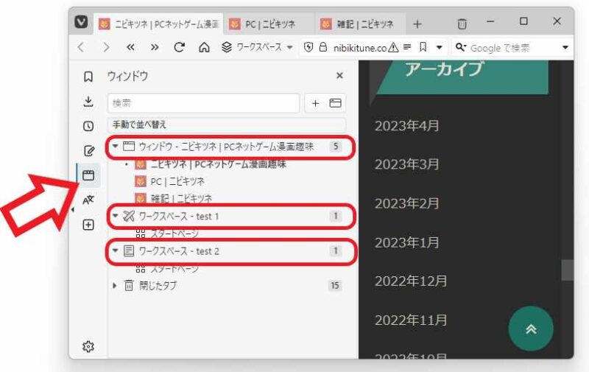The image size is (589, 372).
Task: Open the Vivaldi main menu icon
Action: click(x=81, y=22)
